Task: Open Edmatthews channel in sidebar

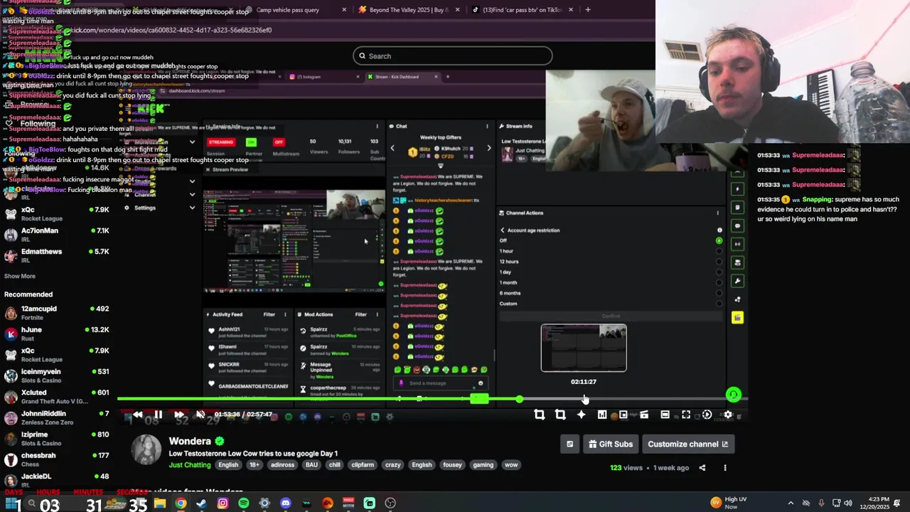Action: tap(57, 256)
